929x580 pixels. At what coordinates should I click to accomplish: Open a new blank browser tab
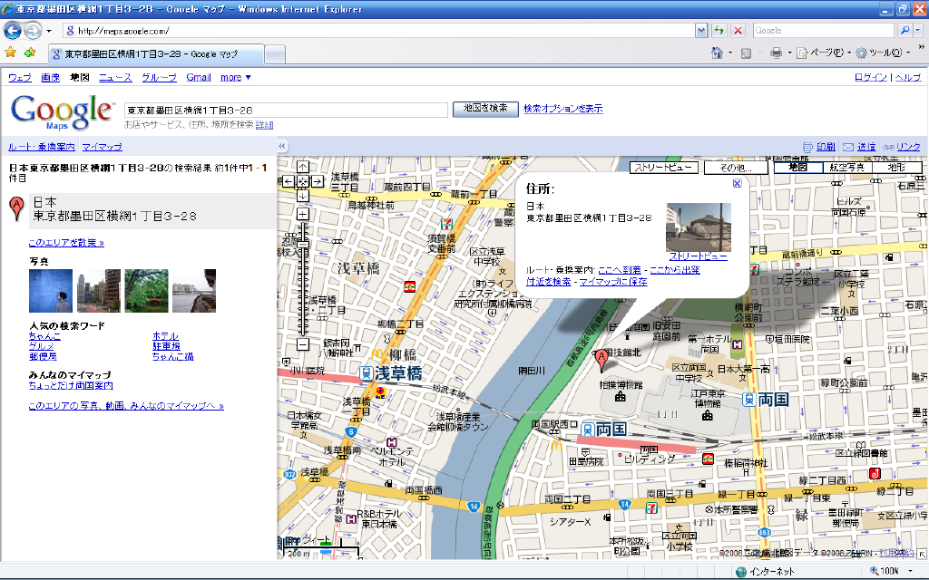point(275,54)
